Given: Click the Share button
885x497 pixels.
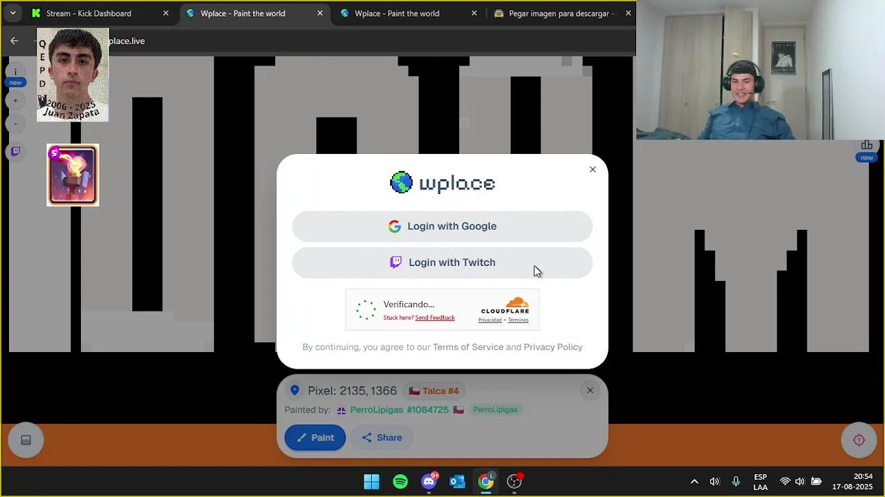Looking at the screenshot, I should (382, 438).
